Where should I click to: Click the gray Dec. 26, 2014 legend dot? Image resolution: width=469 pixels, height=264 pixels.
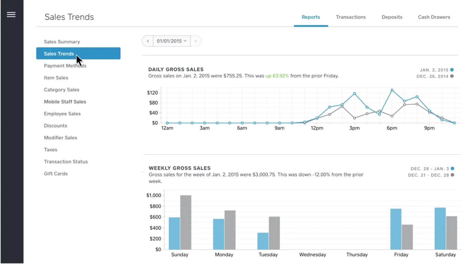452,76
